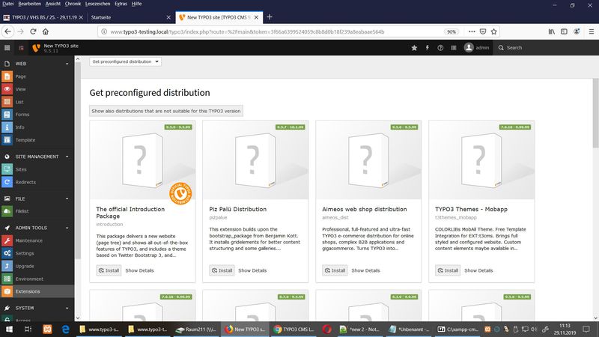Open the Chrome TYPO3 CMS taskbar item

point(294,329)
